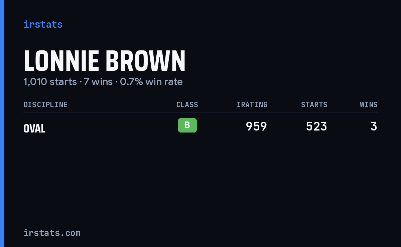Sort by the WINS column header
The height and width of the screenshot is (247, 401).
[x=369, y=104]
